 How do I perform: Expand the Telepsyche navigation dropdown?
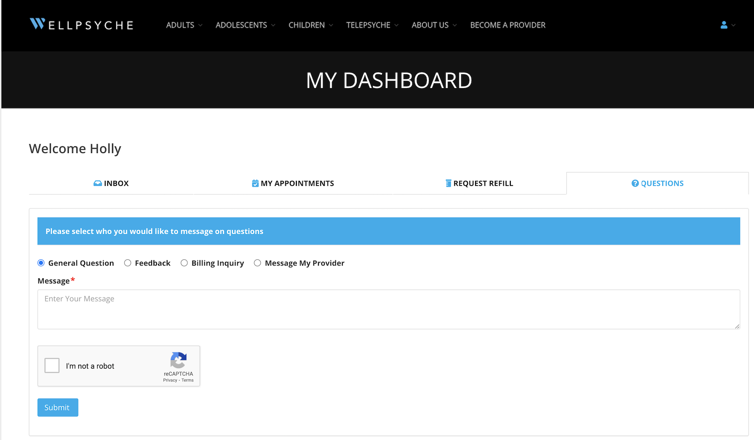tap(372, 25)
